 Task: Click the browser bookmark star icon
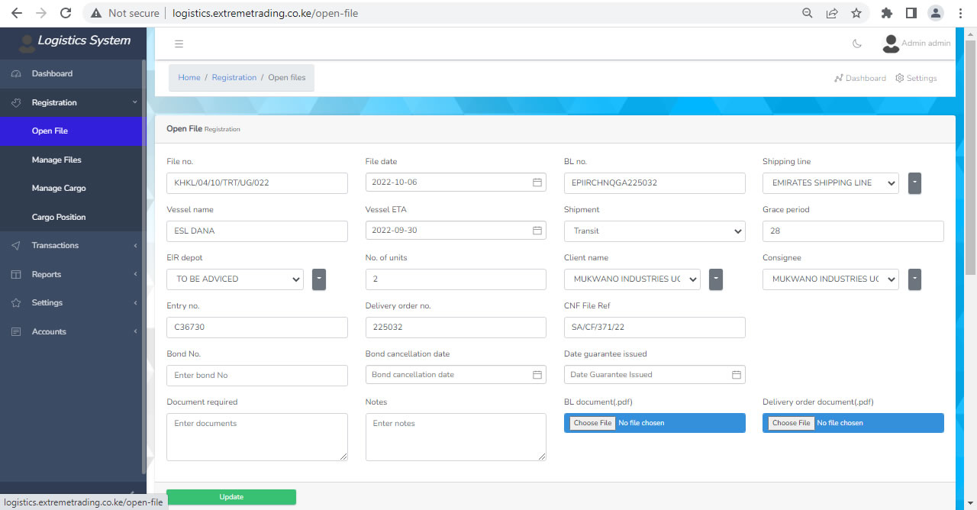tap(856, 13)
